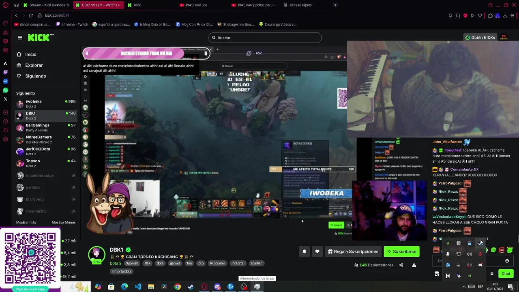Open Windows notification center
Viewport: 519px width, 292px height.
(510, 287)
